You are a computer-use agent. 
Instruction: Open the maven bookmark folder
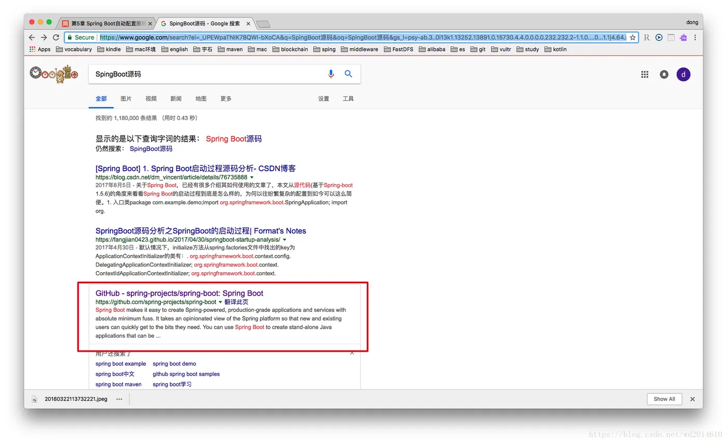pyautogui.click(x=230, y=49)
